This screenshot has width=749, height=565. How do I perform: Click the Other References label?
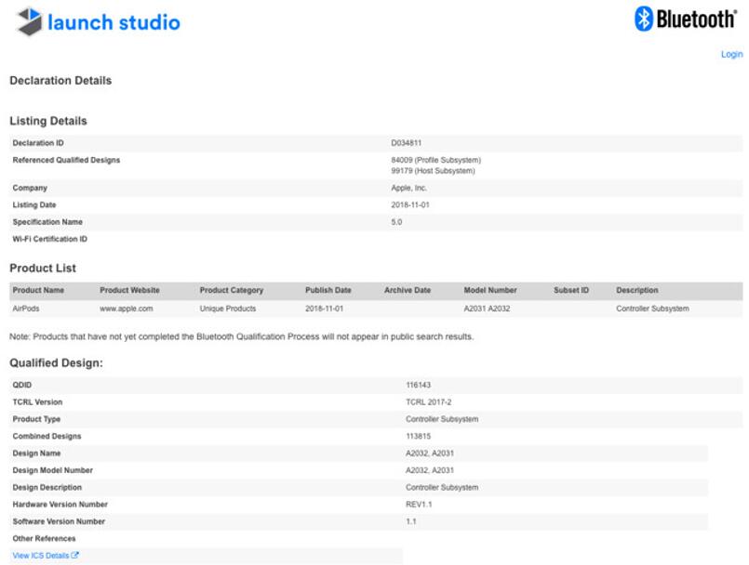[x=44, y=539]
